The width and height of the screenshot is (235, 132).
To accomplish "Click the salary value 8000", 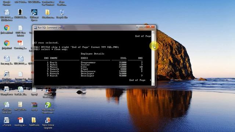I will pyautogui.click(x=123, y=69).
